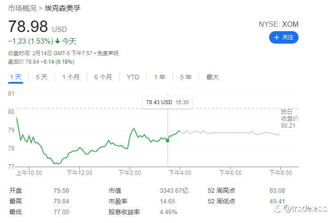Click the 52 周高点 value 83.08
Image resolution: width=331 pixels, height=223 pixels.
coord(277,191)
